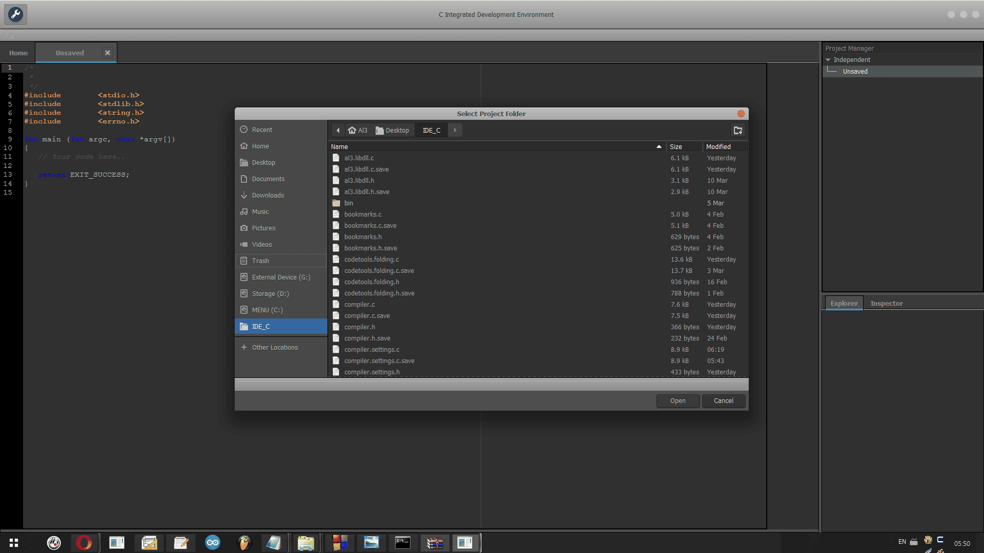Image resolution: width=984 pixels, height=553 pixels.
Task: Sort files by Modified column header
Action: pos(725,146)
